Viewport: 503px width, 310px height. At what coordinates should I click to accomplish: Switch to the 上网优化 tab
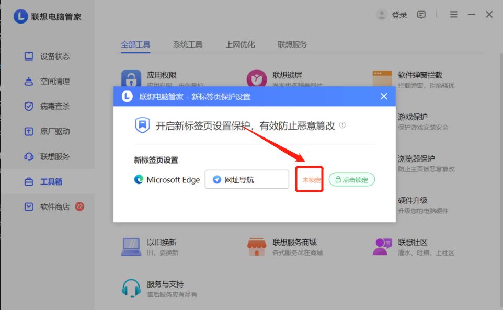pyautogui.click(x=240, y=44)
